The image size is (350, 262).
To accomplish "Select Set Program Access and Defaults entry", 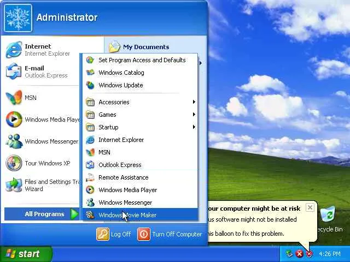I will tap(140, 60).
